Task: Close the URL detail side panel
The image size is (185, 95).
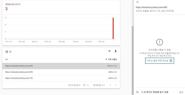Action: coord(137,2)
